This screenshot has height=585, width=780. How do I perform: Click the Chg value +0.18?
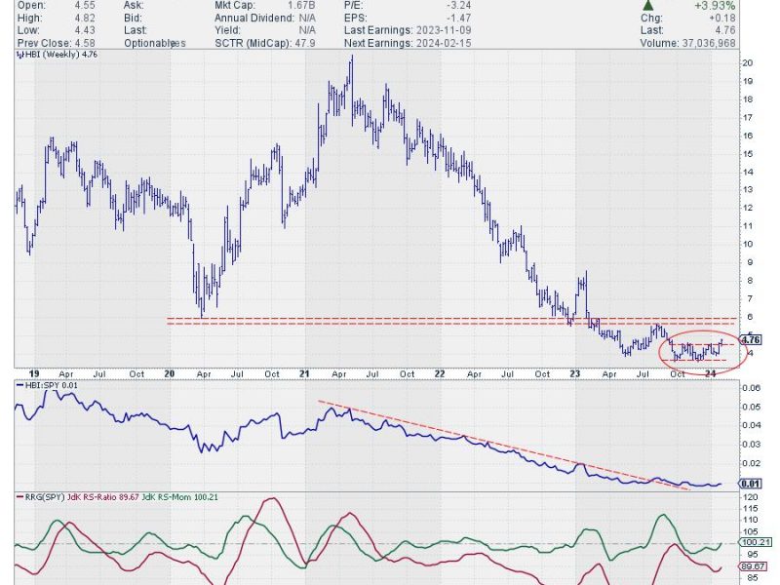coord(721,18)
